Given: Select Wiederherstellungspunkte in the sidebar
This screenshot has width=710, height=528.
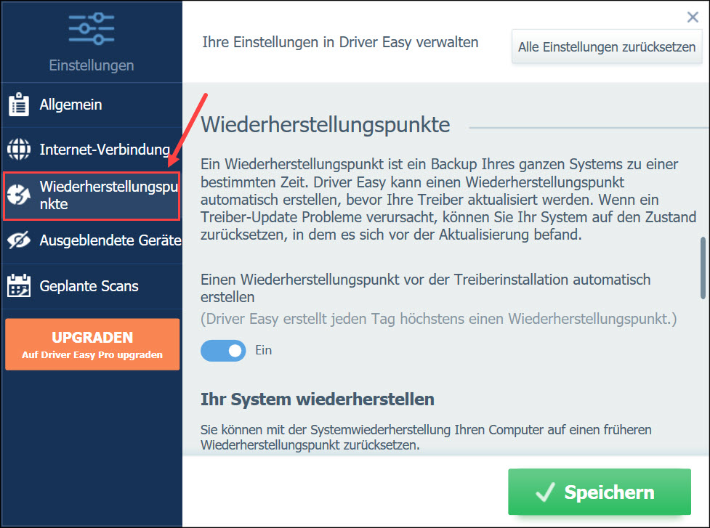Looking at the screenshot, I should 108,195.
